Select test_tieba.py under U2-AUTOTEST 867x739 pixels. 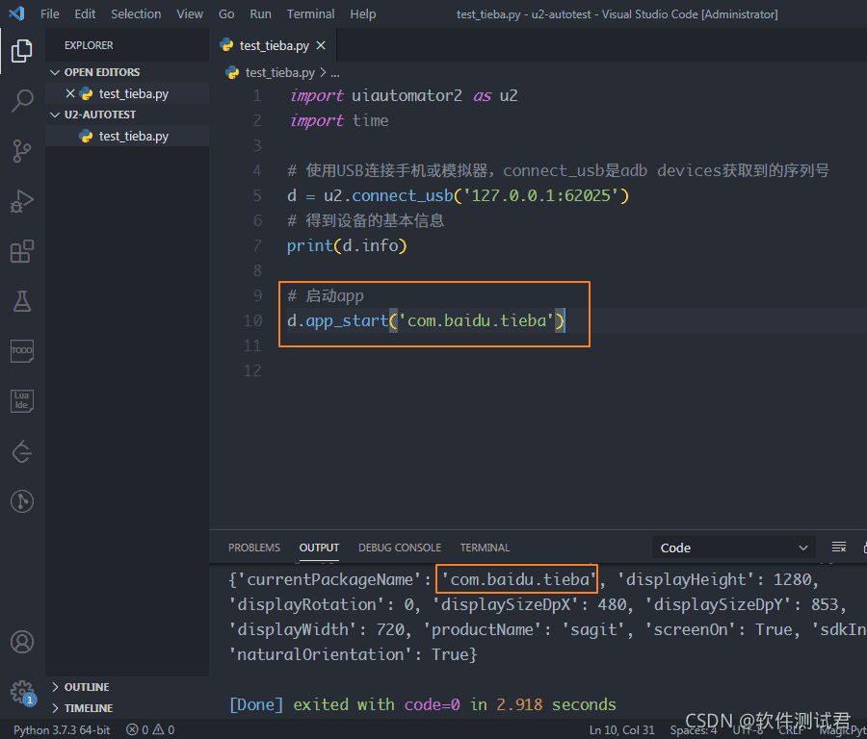(x=135, y=136)
